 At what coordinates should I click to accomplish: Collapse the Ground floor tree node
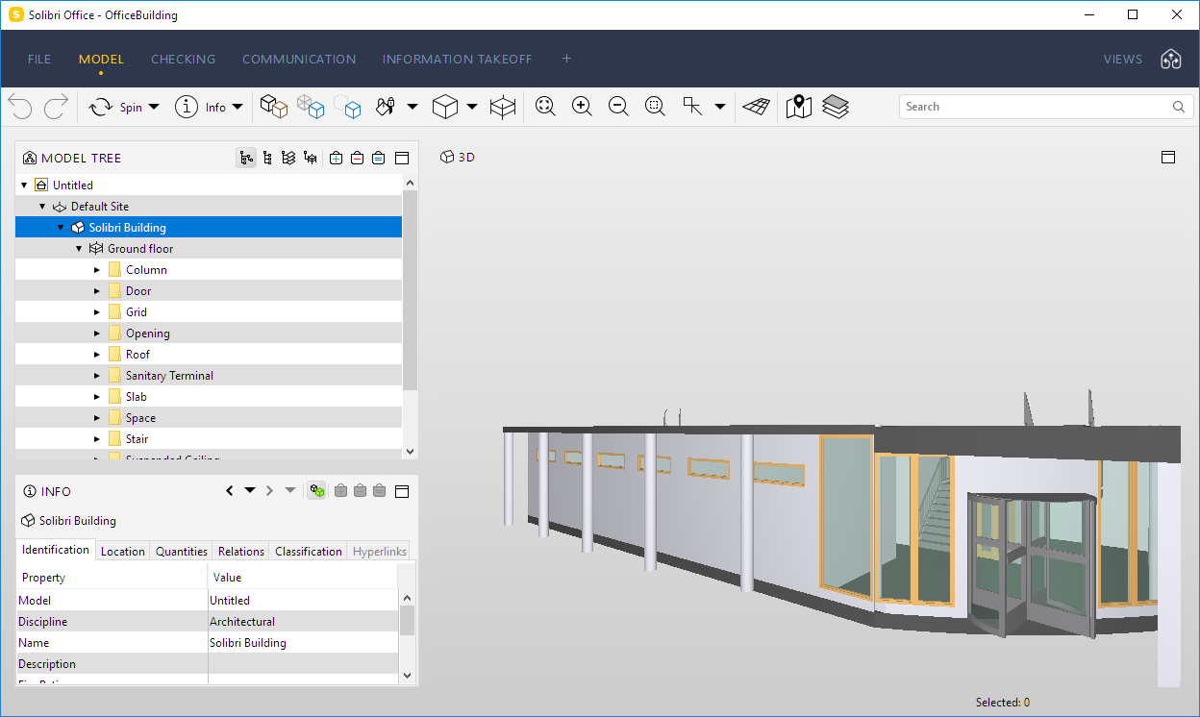tap(79, 248)
